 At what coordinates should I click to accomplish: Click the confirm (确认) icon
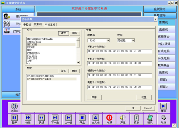coord(150,118)
